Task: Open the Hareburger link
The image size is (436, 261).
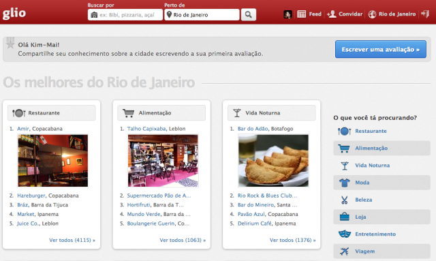Action: tap(31, 196)
